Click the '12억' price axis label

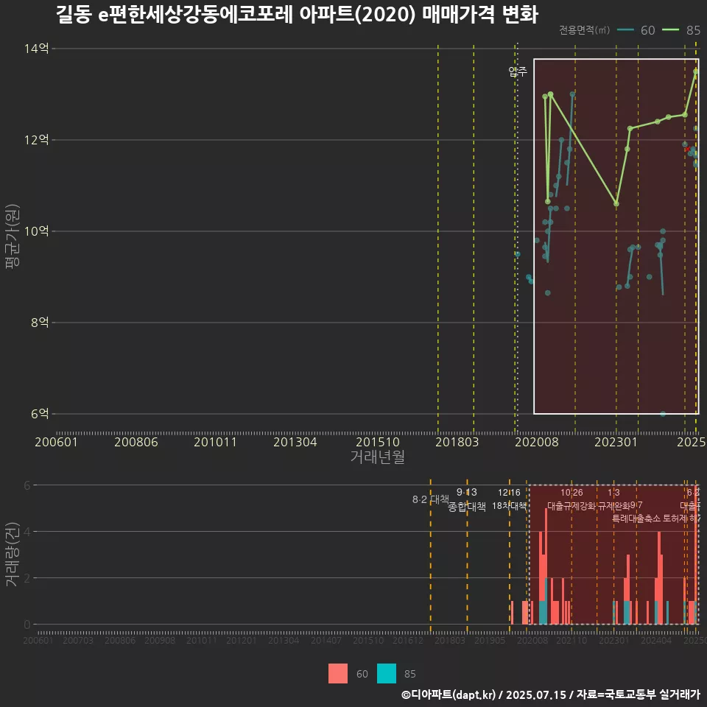[36, 140]
